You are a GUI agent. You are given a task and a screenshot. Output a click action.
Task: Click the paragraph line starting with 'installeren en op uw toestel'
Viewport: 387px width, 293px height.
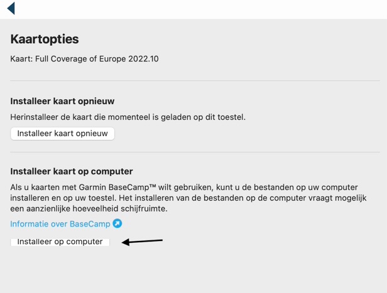[188, 198]
